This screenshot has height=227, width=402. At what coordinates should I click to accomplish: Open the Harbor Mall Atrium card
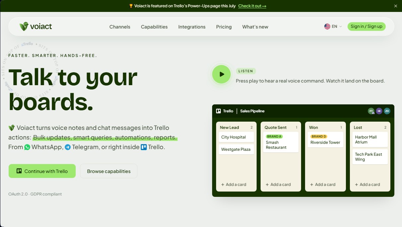(x=370, y=140)
